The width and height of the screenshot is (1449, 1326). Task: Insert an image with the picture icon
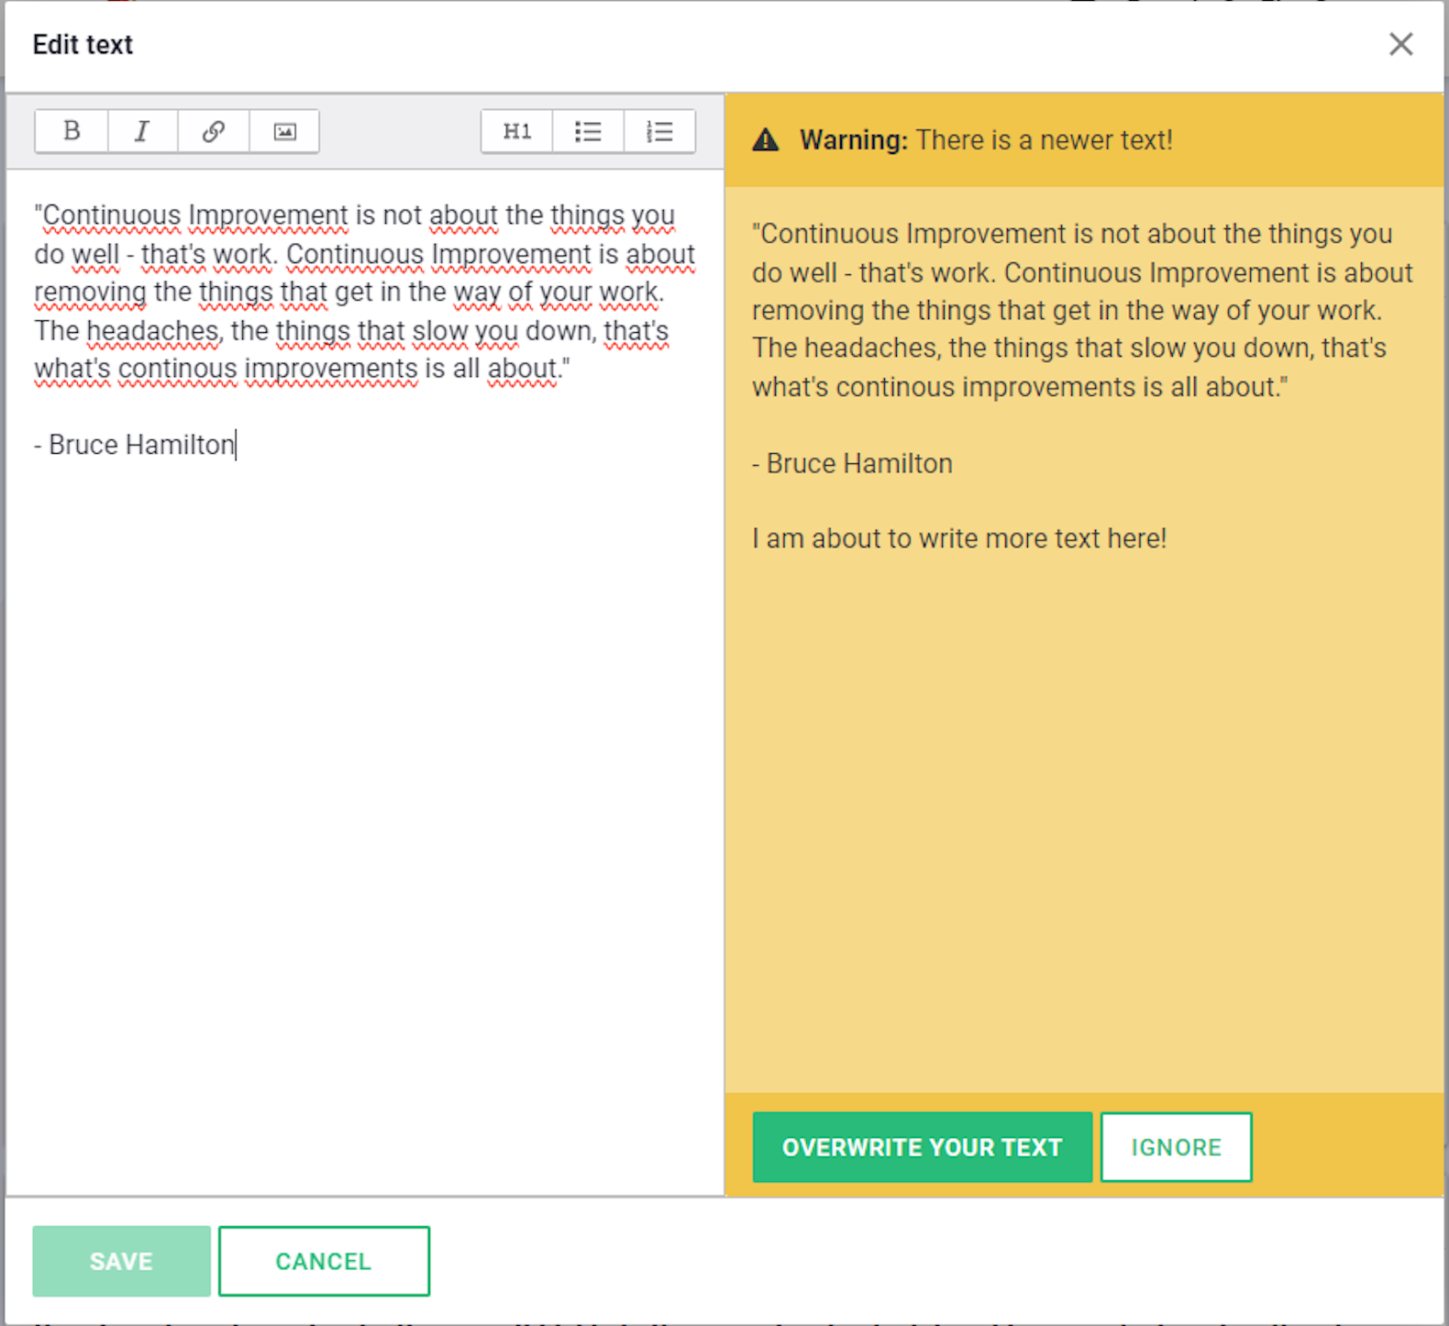284,131
